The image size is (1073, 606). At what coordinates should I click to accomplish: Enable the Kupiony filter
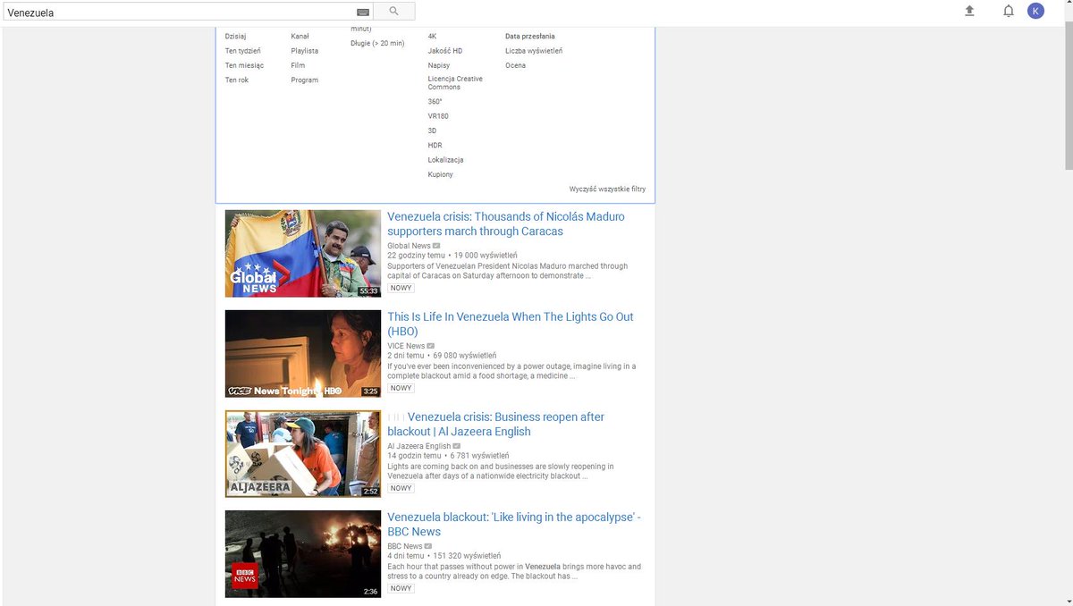click(x=440, y=174)
